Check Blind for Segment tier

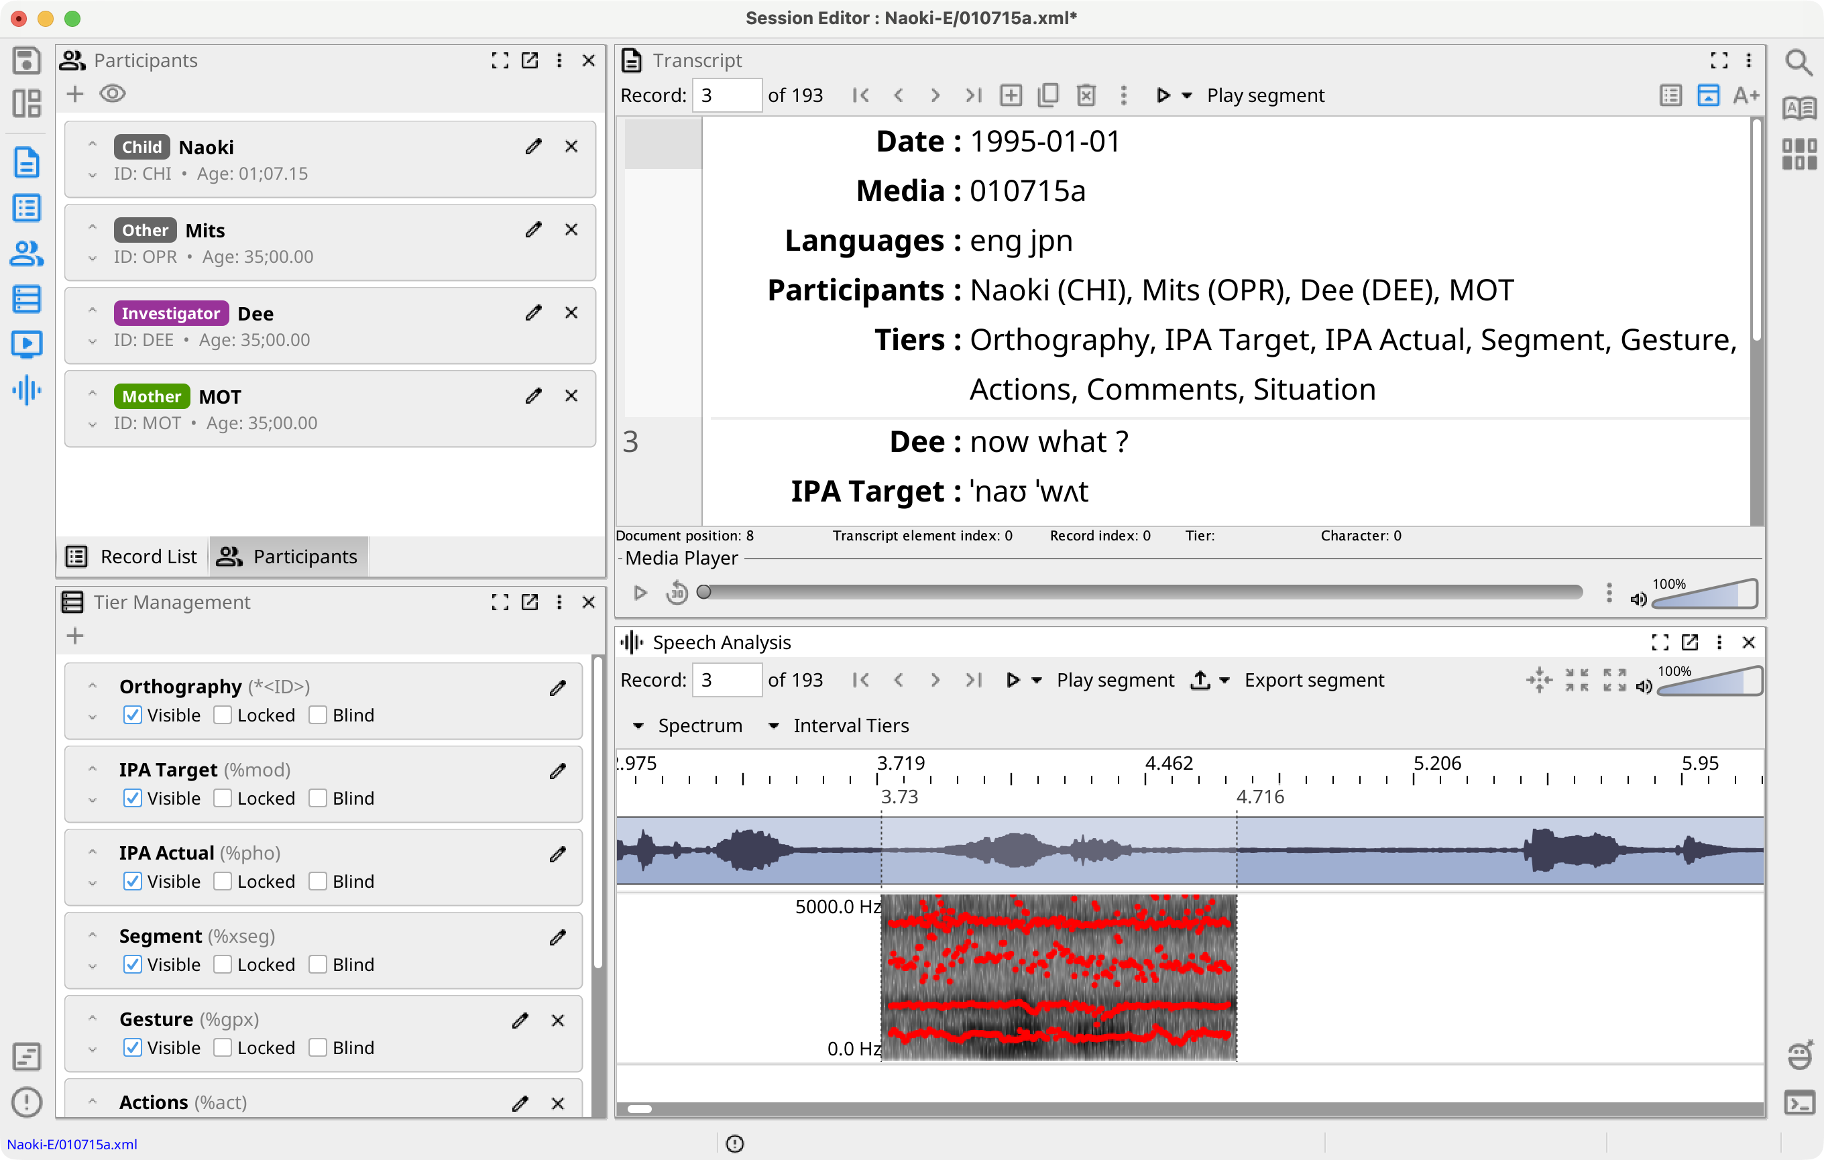[318, 966]
